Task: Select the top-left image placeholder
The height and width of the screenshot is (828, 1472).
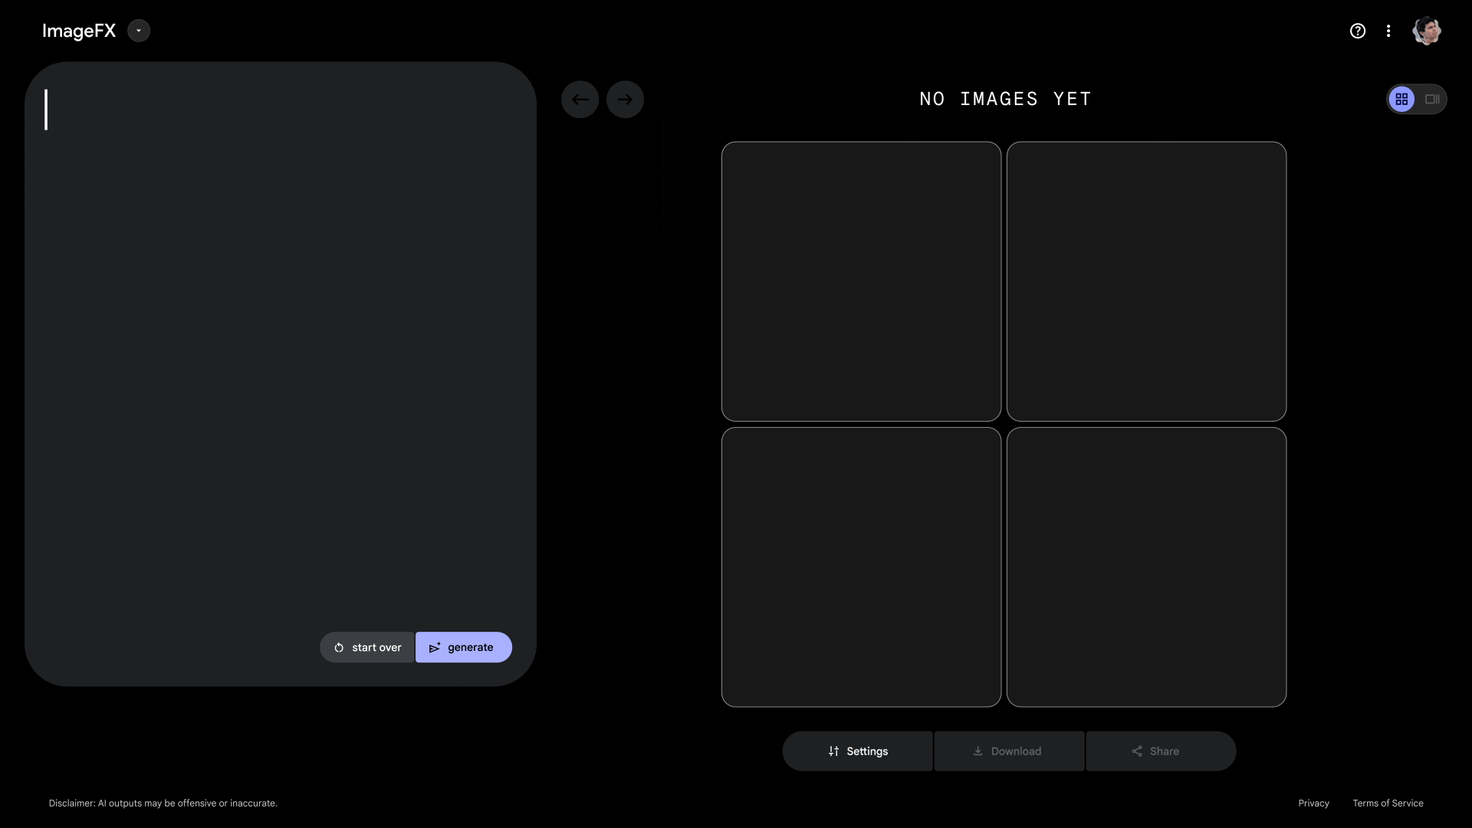Action: coord(861,281)
